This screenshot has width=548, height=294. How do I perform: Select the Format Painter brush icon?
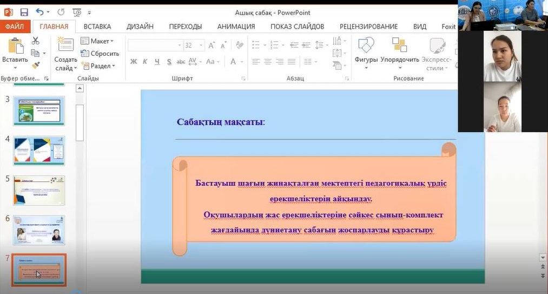tap(36, 66)
